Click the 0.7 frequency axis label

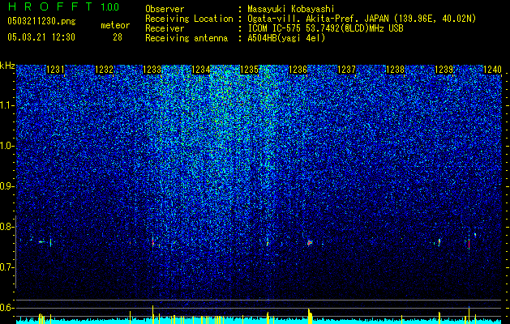point(7,267)
